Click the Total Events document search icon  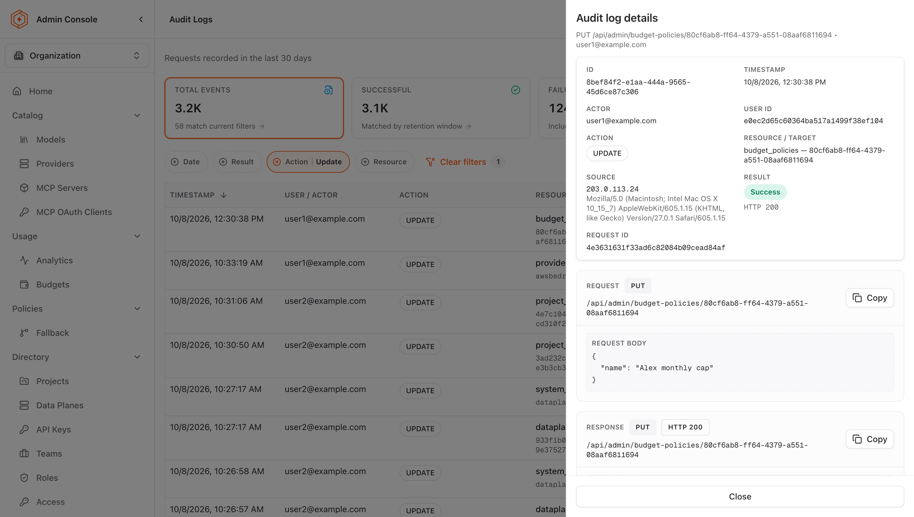328,90
